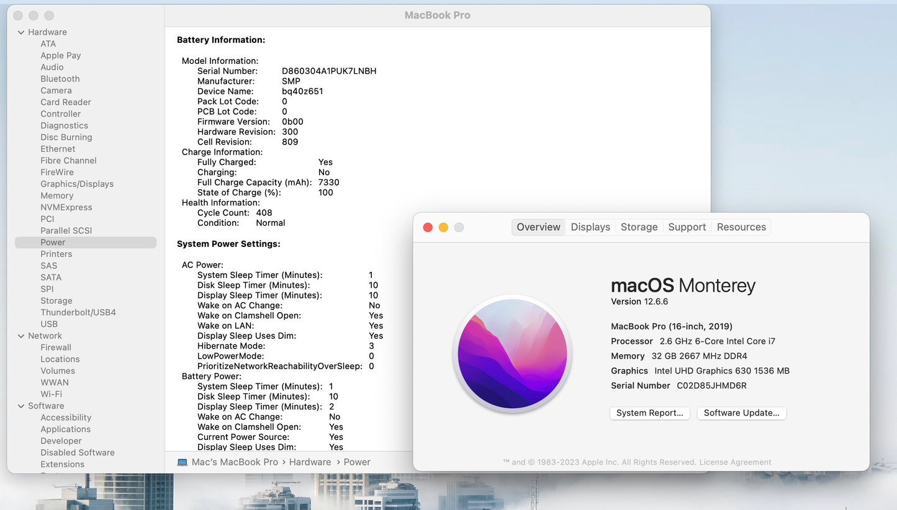This screenshot has height=510, width=897.
Task: Select Applications under Software
Action: click(66, 429)
